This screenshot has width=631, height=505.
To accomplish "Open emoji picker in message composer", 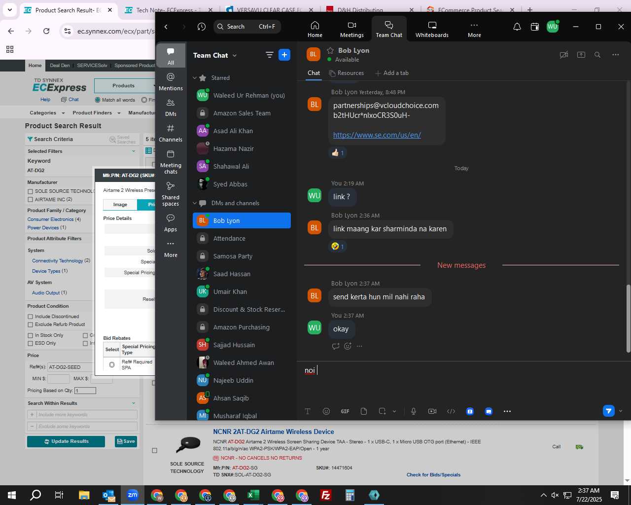I will click(326, 411).
